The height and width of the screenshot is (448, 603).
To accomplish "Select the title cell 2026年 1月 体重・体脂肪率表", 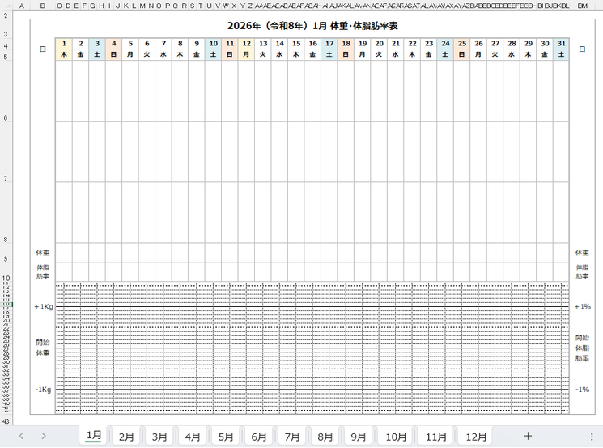I will tap(312, 26).
